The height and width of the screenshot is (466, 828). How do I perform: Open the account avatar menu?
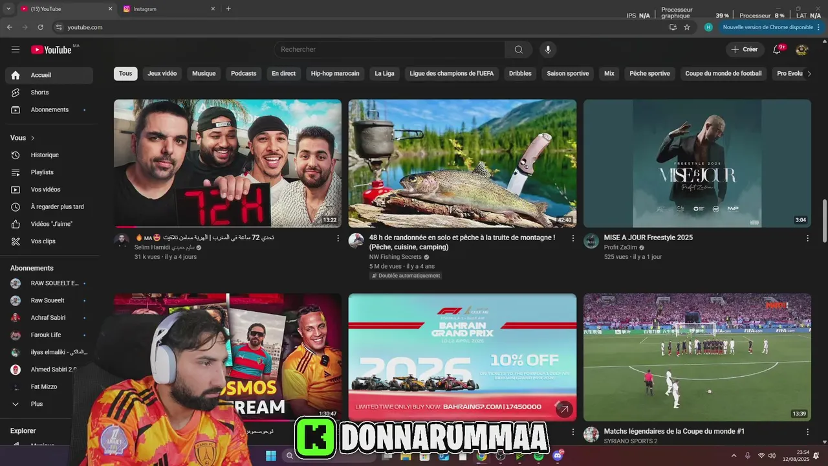pos(801,50)
